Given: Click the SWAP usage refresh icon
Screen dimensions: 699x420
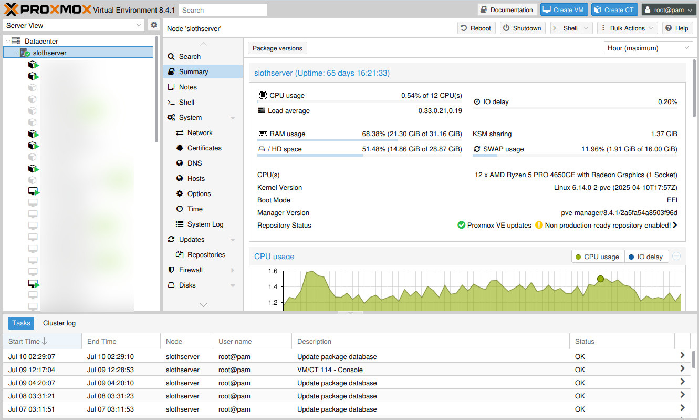Looking at the screenshot, I should coord(477,149).
